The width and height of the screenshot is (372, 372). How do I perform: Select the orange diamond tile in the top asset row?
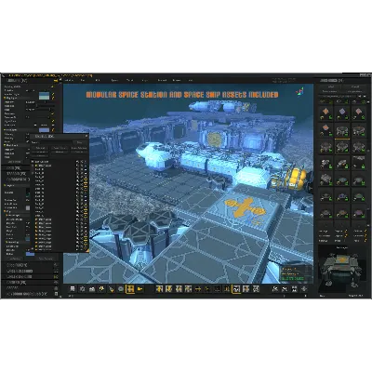pyautogui.click(x=325, y=113)
